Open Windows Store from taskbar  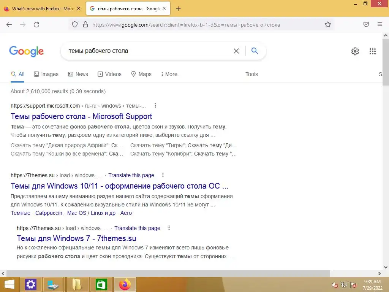[101, 284]
